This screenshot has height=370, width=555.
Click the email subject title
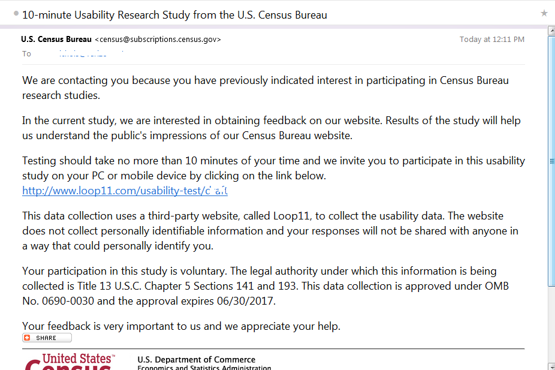click(174, 15)
